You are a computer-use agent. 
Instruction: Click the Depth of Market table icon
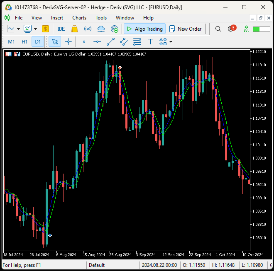tap(8, 54)
